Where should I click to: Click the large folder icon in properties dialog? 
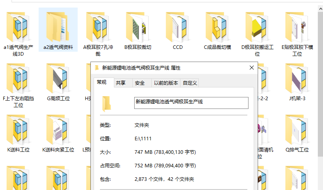pos(106,104)
